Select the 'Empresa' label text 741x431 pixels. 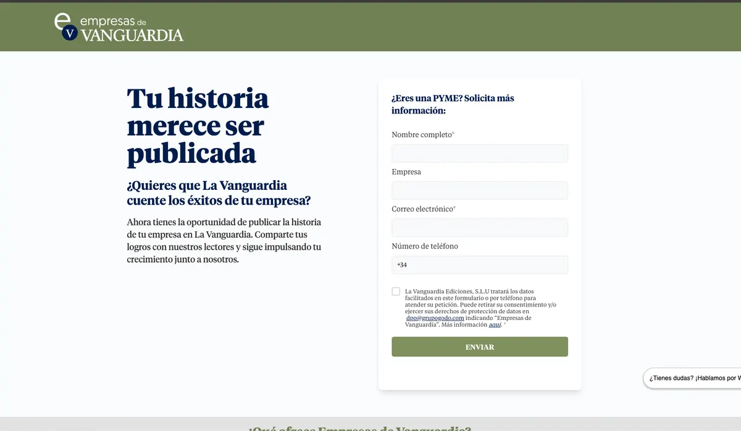pos(406,172)
